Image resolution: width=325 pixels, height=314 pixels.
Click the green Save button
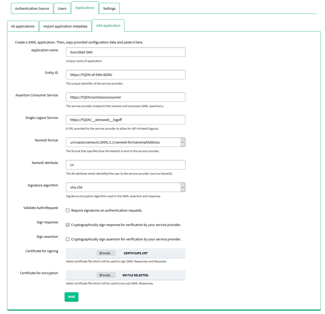71,297
